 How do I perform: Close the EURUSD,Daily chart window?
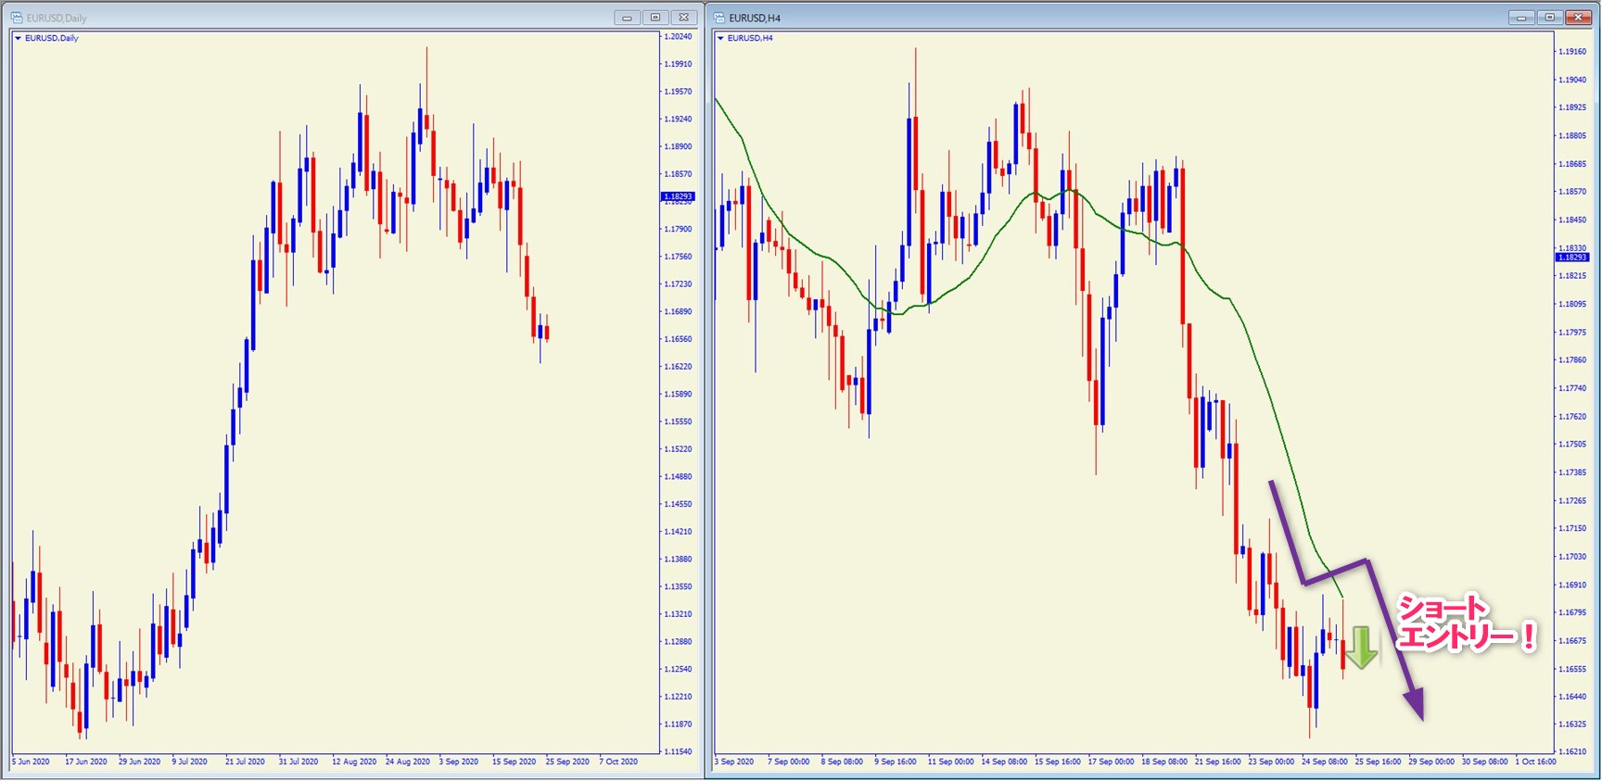coord(684,18)
